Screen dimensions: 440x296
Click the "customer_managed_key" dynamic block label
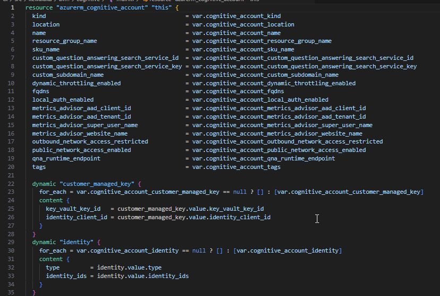[97, 184]
